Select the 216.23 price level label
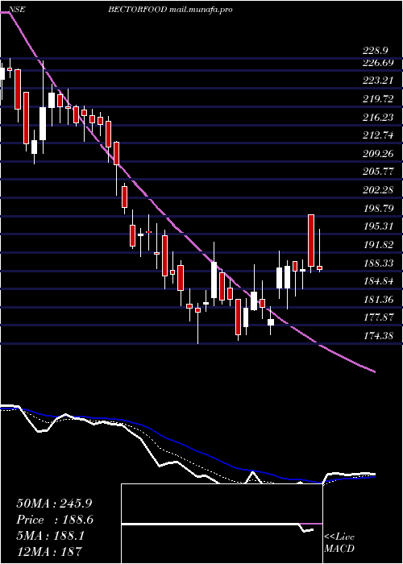This screenshot has height=564, width=403. 378,118
